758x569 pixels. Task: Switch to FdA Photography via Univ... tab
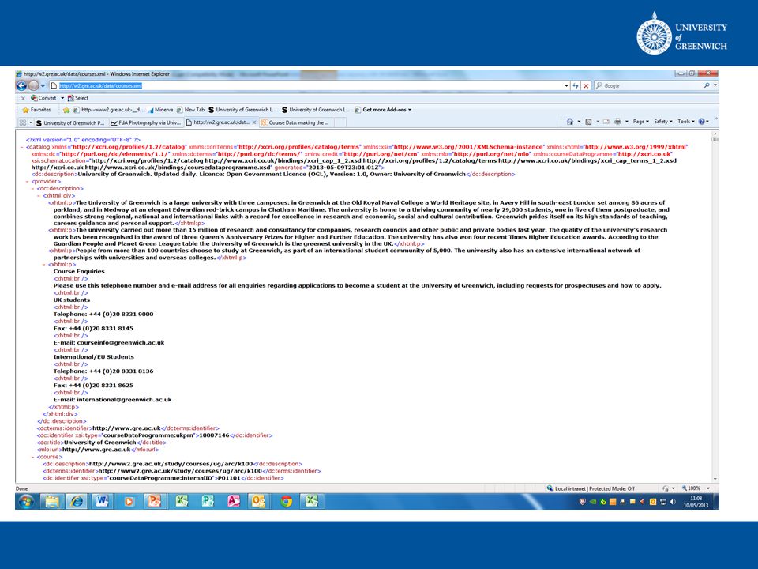point(145,123)
